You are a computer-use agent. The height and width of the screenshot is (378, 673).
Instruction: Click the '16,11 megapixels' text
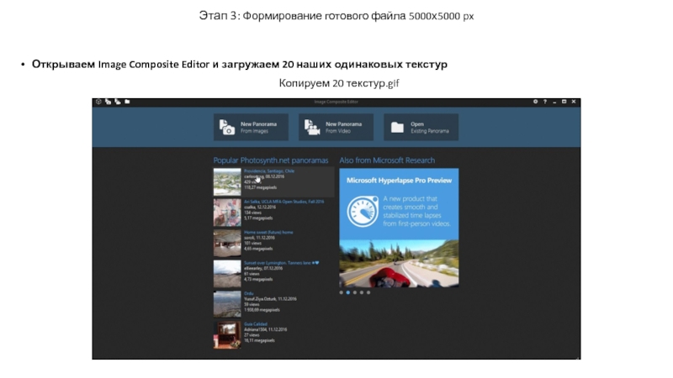coord(260,341)
